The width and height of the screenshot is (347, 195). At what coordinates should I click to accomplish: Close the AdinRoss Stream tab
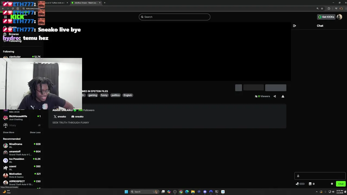(x=100, y=3)
